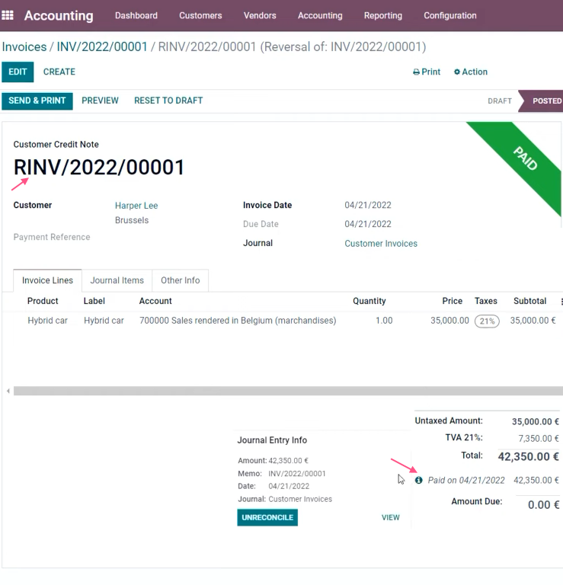The height and width of the screenshot is (585, 563).
Task: Click the Hybrid car product cell
Action: [x=47, y=321]
